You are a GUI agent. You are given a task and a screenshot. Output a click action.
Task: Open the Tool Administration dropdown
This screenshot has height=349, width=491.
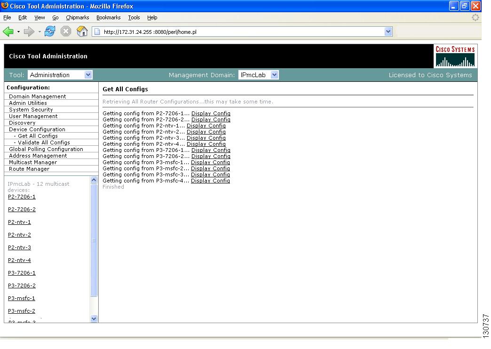pos(60,75)
